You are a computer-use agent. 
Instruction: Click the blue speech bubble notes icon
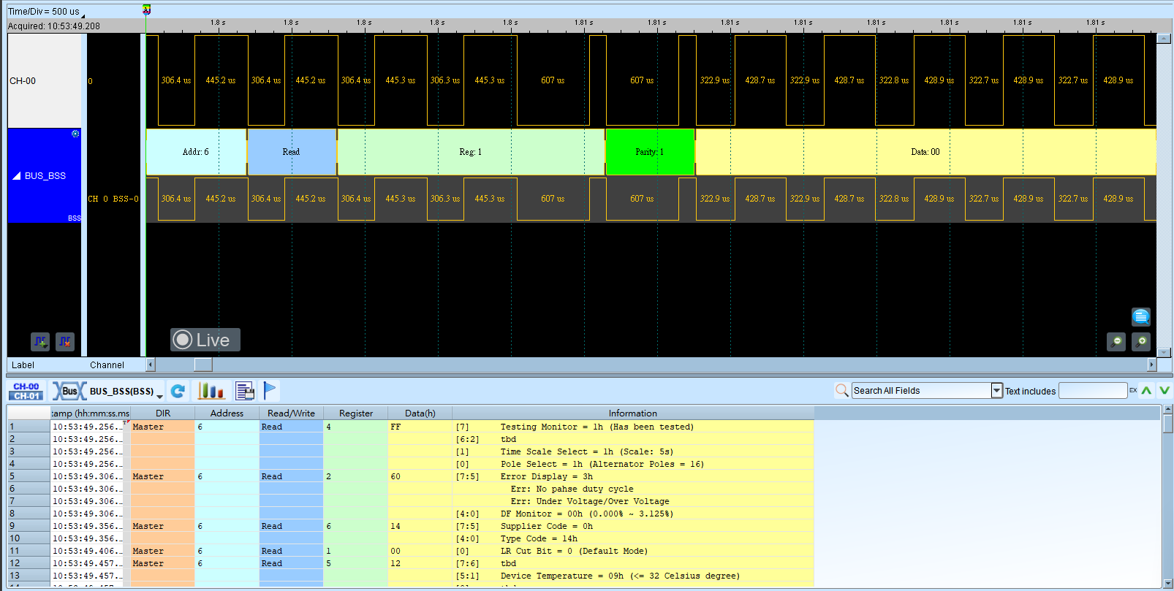1141,316
